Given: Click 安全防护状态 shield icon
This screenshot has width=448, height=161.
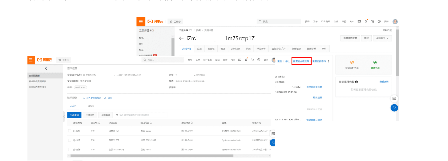Looking at the screenshot, I should pyautogui.click(x=352, y=62).
